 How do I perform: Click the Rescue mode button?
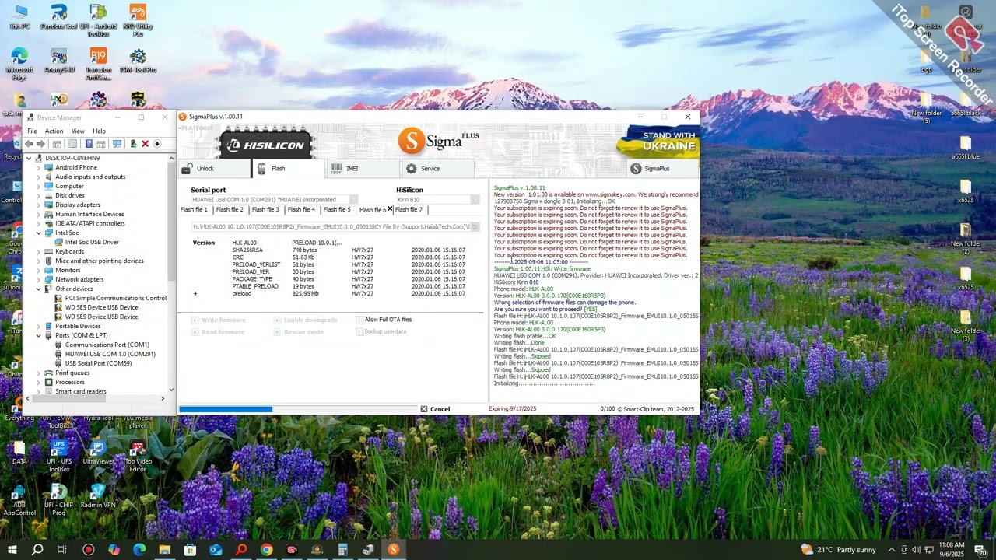pos(298,332)
